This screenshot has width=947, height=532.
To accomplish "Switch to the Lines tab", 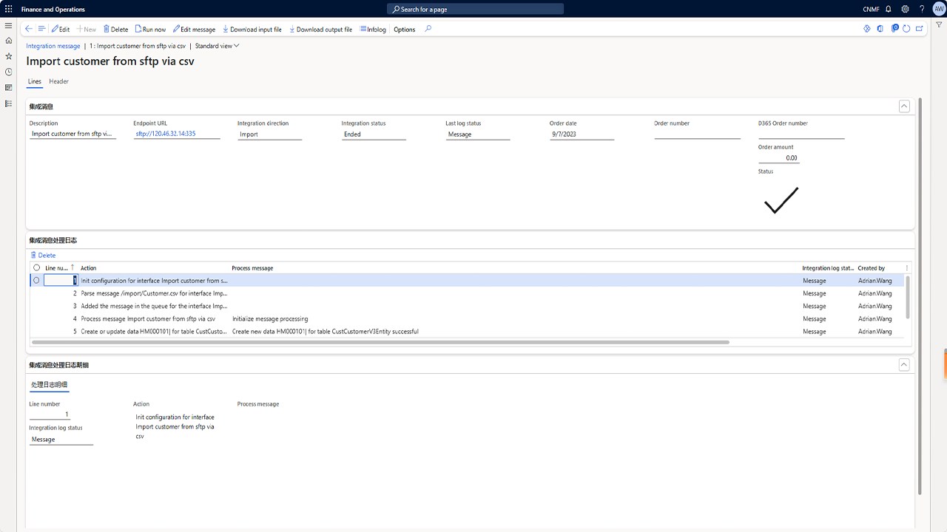I will pos(35,81).
